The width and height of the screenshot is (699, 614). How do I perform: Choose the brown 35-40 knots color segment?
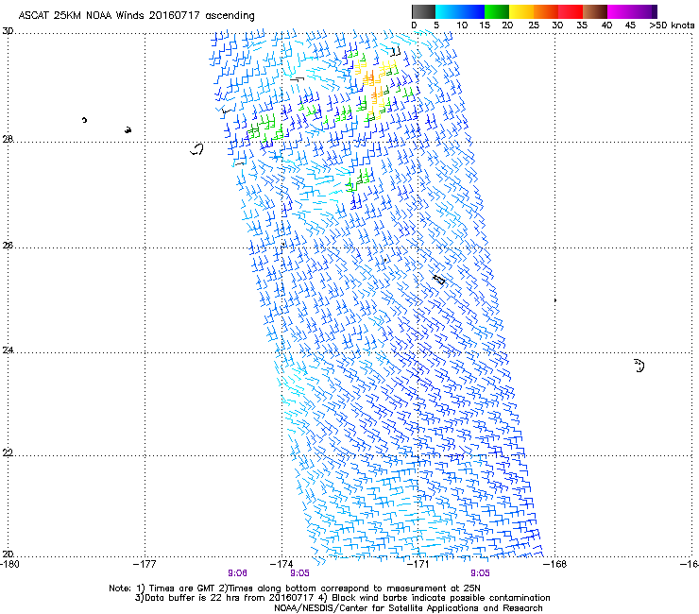(x=595, y=11)
